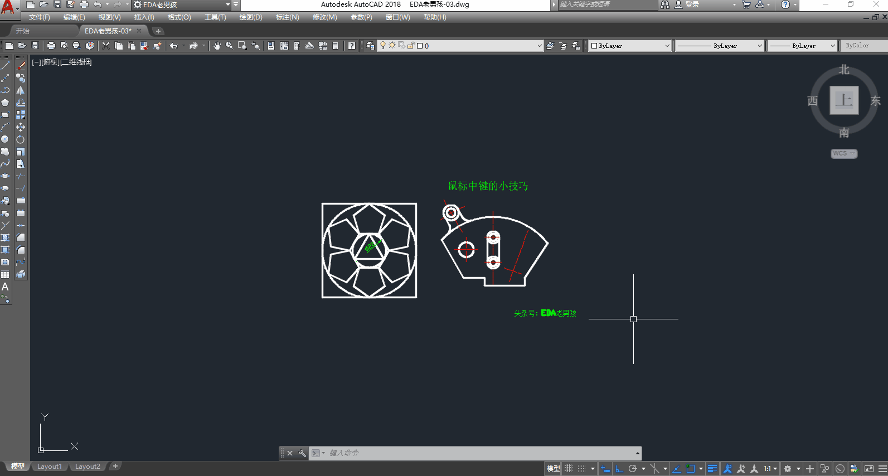The height and width of the screenshot is (476, 888).
Task: Click the Plot printer icon in toolbar
Action: coord(51,46)
